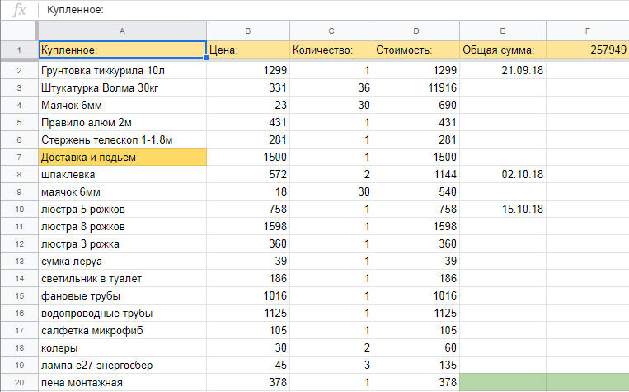Click cell "люстра 3 рожка"

click(122, 243)
